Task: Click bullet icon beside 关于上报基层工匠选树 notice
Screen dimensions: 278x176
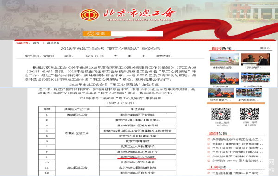Action: click(209, 157)
